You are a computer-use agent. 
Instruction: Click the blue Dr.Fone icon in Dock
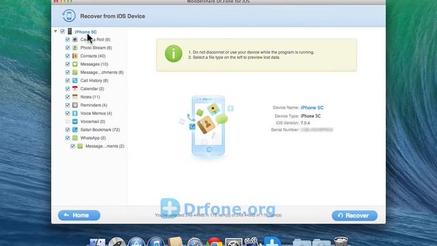pyautogui.click(x=272, y=241)
